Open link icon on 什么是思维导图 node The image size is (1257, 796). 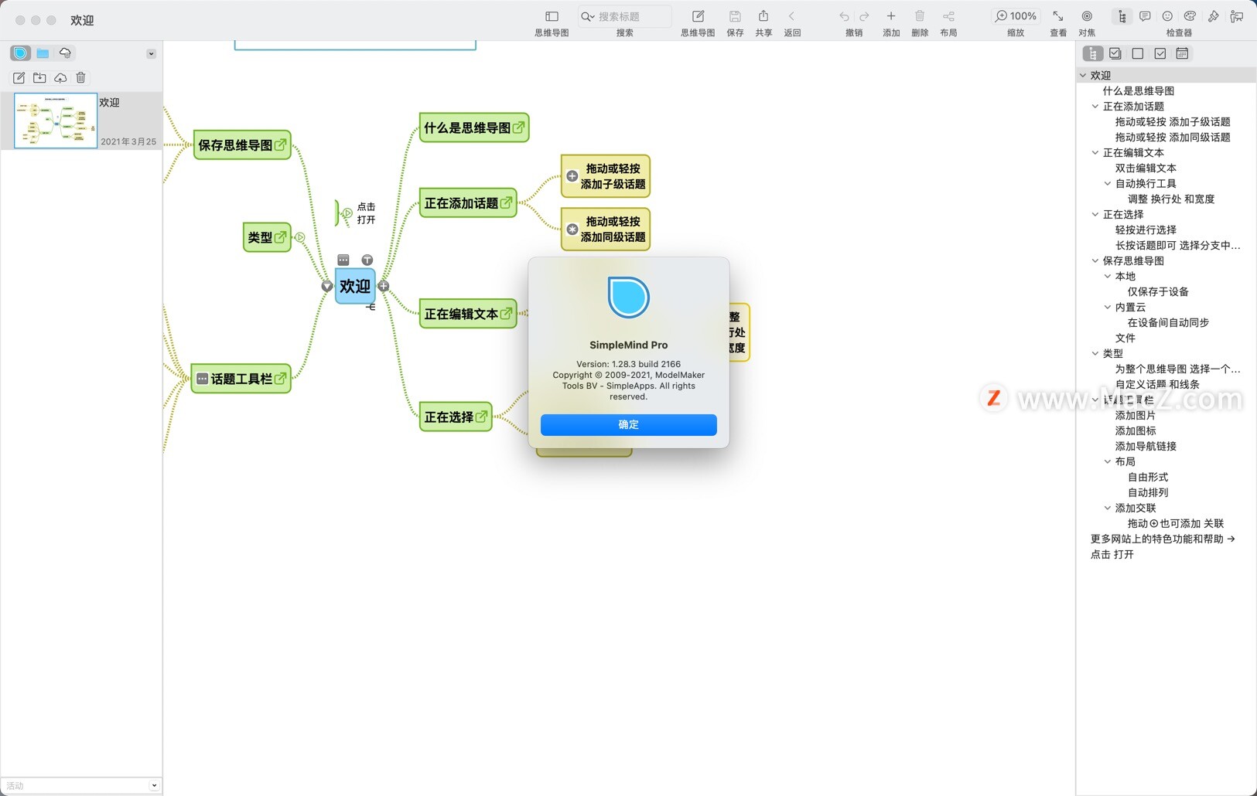518,128
